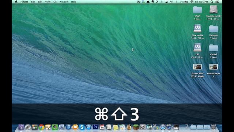The image size is (234, 132).
Task: Open the piano keyboard app in Dock
Action: tap(176, 127)
